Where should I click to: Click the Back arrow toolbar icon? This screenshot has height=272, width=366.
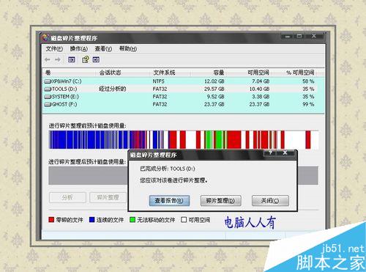pyautogui.click(x=48, y=59)
